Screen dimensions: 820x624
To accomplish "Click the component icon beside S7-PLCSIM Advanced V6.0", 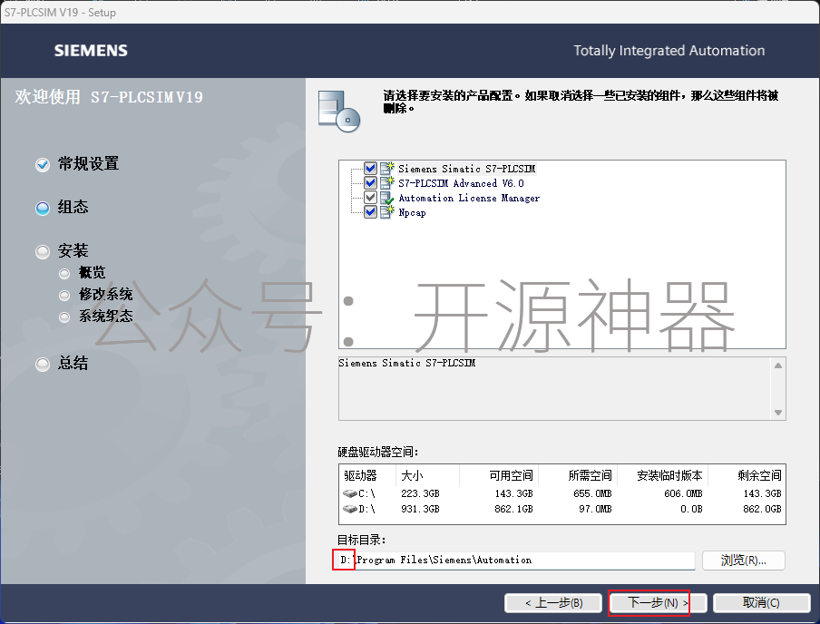I will point(387,182).
